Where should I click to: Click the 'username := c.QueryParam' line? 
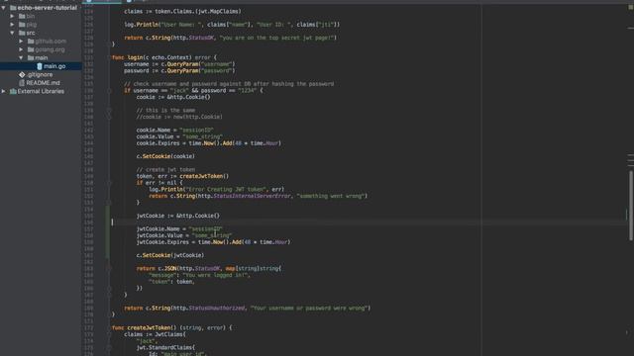pyautogui.click(x=179, y=64)
